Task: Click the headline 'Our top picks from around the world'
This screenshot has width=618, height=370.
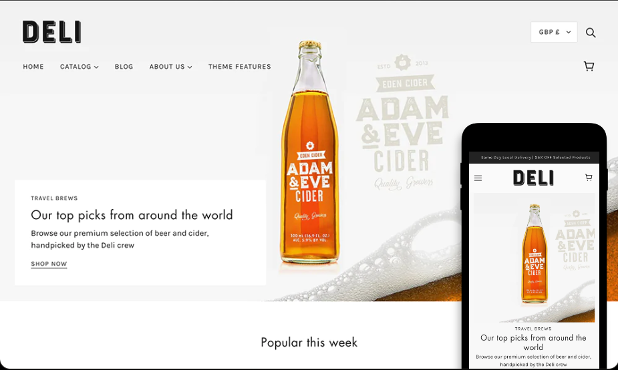Action: [x=132, y=215]
